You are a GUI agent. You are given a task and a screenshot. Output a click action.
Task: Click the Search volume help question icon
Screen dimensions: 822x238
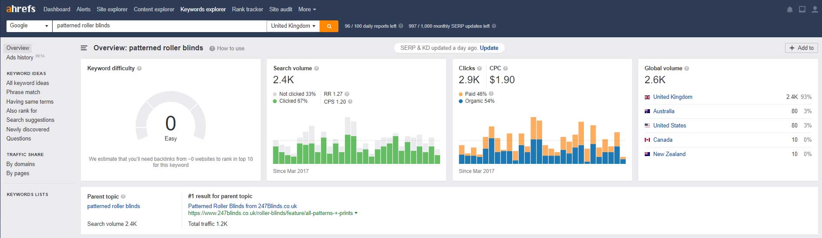[x=316, y=68]
